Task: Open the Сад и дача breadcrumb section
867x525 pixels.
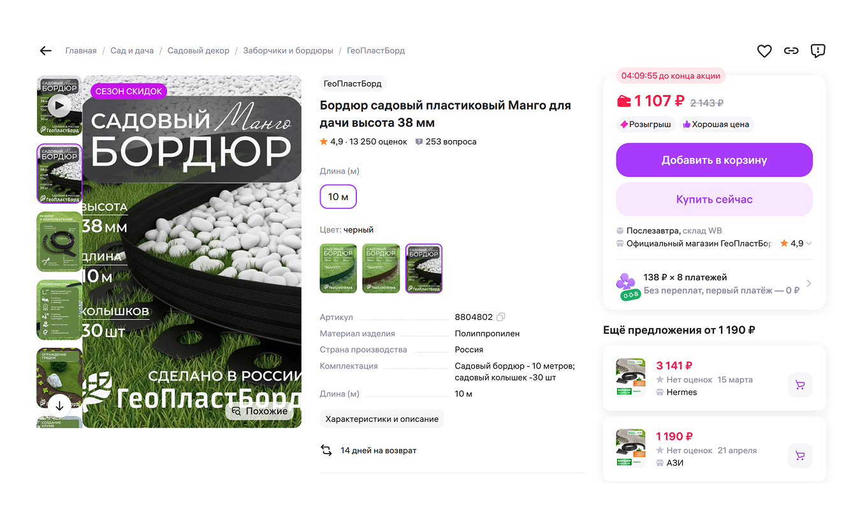Action: (132, 50)
